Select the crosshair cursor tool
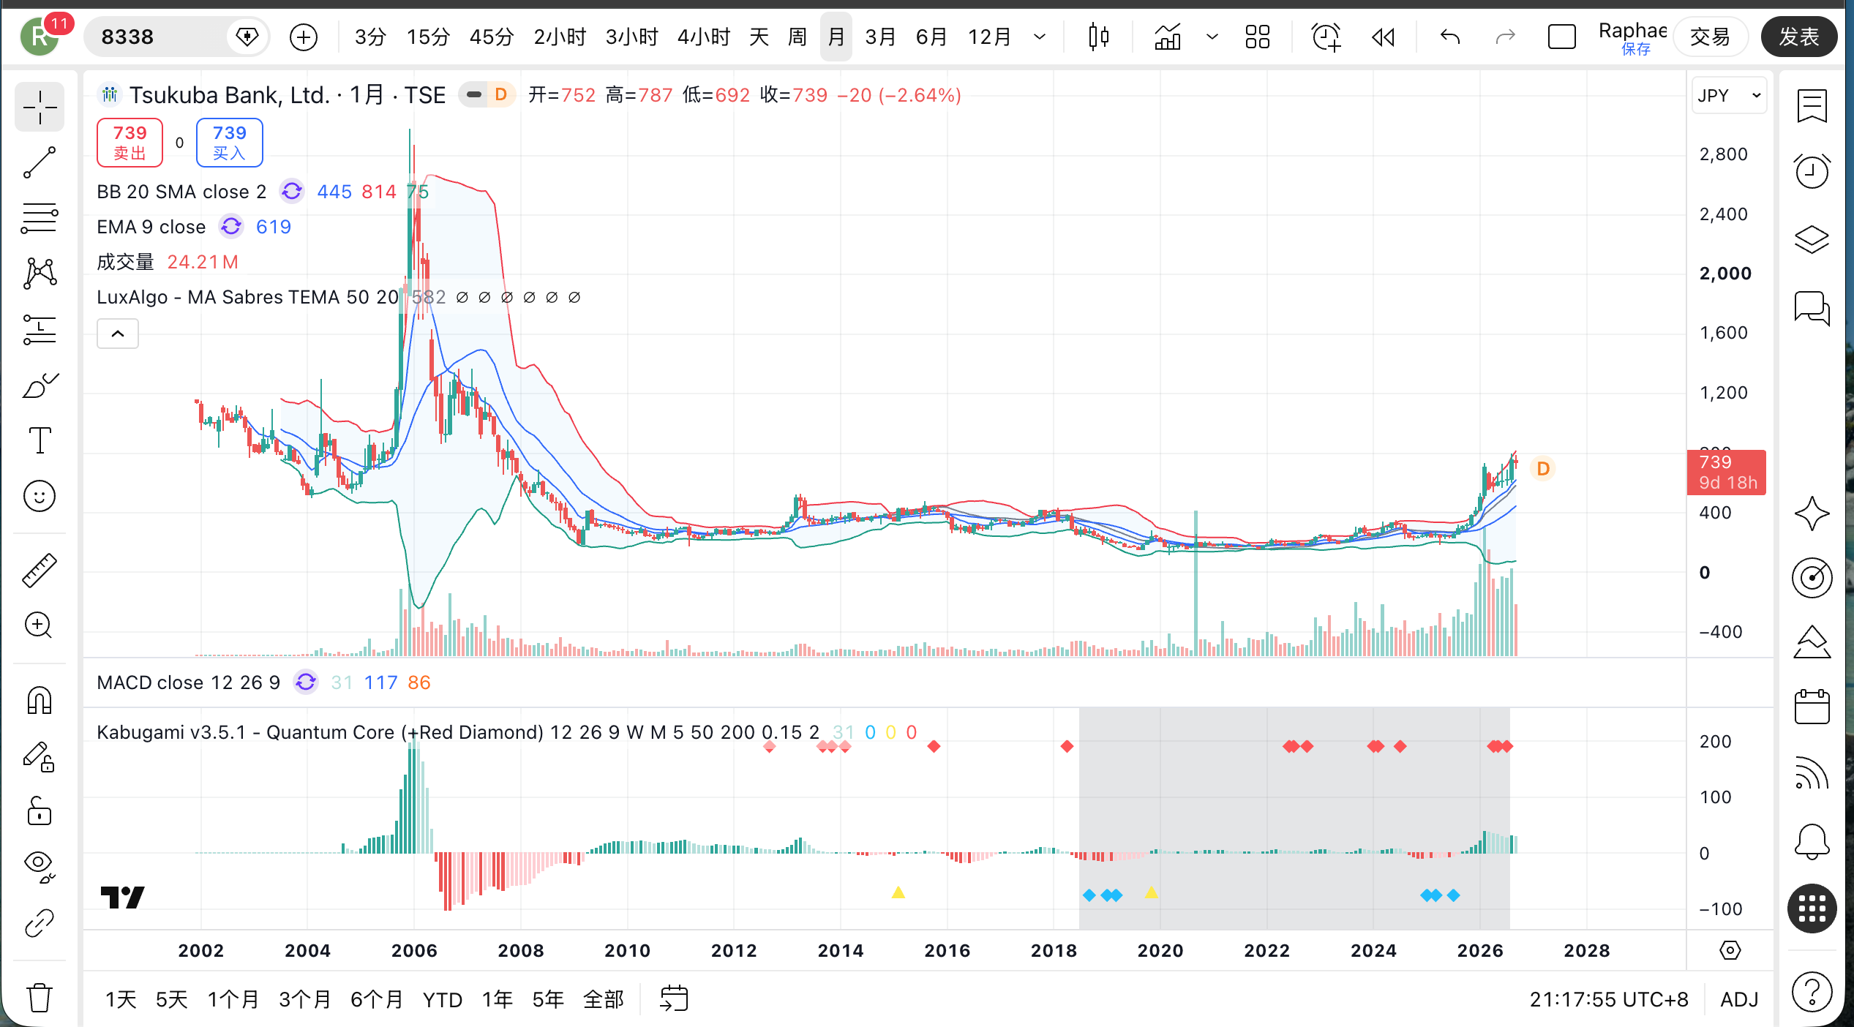This screenshot has height=1027, width=1854. click(40, 108)
